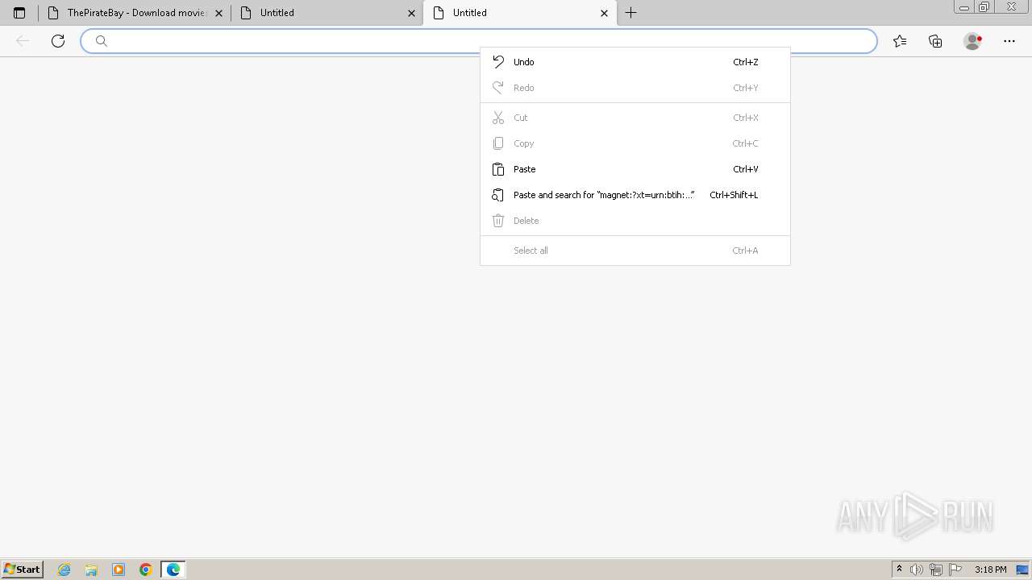Minimize the Edge window
Viewport: 1032px width, 580px height.
[963, 7]
